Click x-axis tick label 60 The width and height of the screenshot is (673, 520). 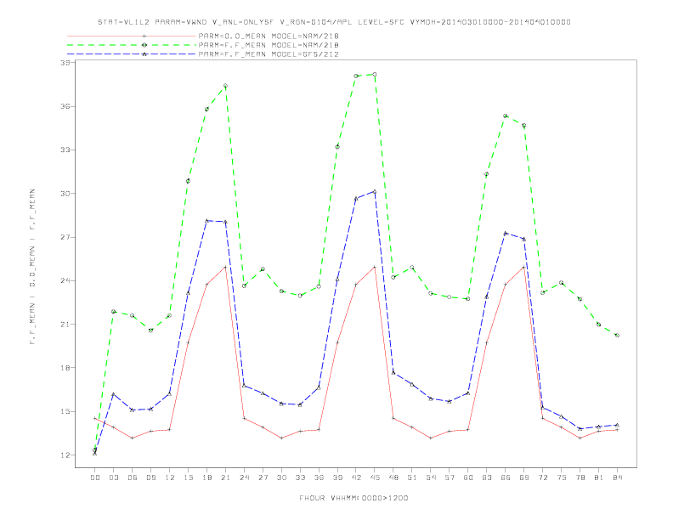468,478
